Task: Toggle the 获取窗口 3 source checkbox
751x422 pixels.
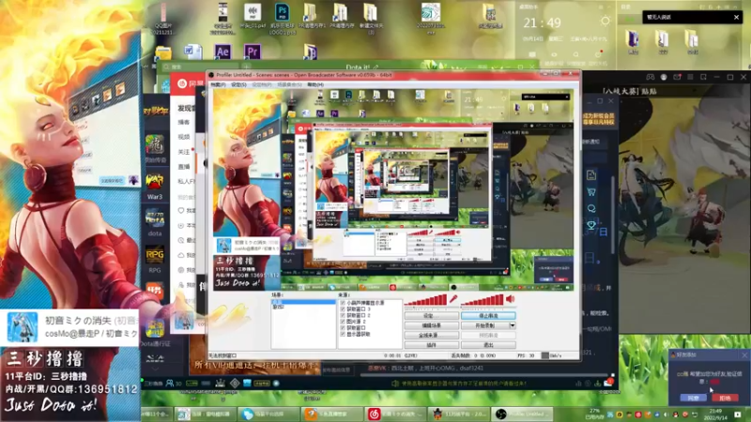Action: pyautogui.click(x=343, y=309)
